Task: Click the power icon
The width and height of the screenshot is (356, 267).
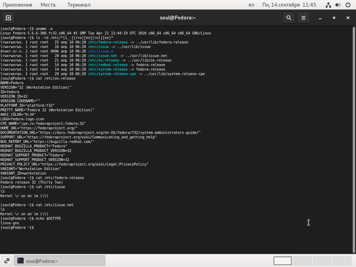Action: pyautogui.click(x=348, y=5)
